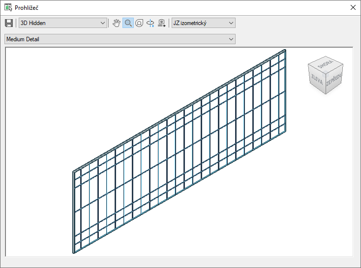Click the Prohlížeč window title icon
The height and width of the screenshot is (268, 361).
point(8,7)
